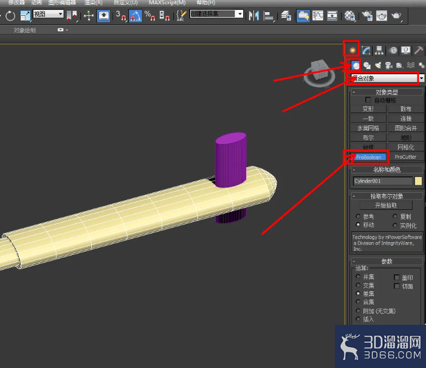Select the Shapes category icon

pyautogui.click(x=367, y=65)
